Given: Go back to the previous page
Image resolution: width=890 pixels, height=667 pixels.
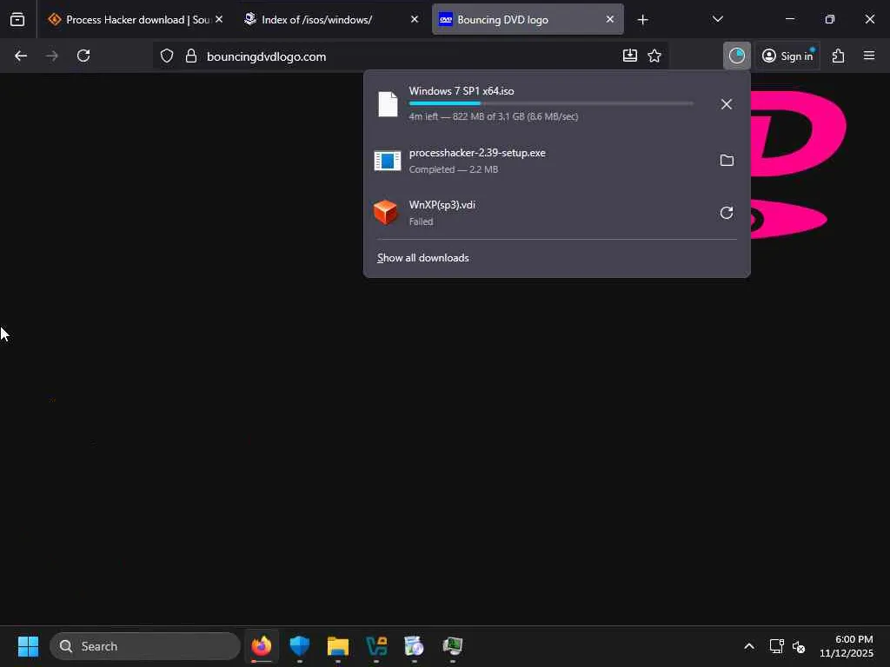Looking at the screenshot, I should pos(21,56).
